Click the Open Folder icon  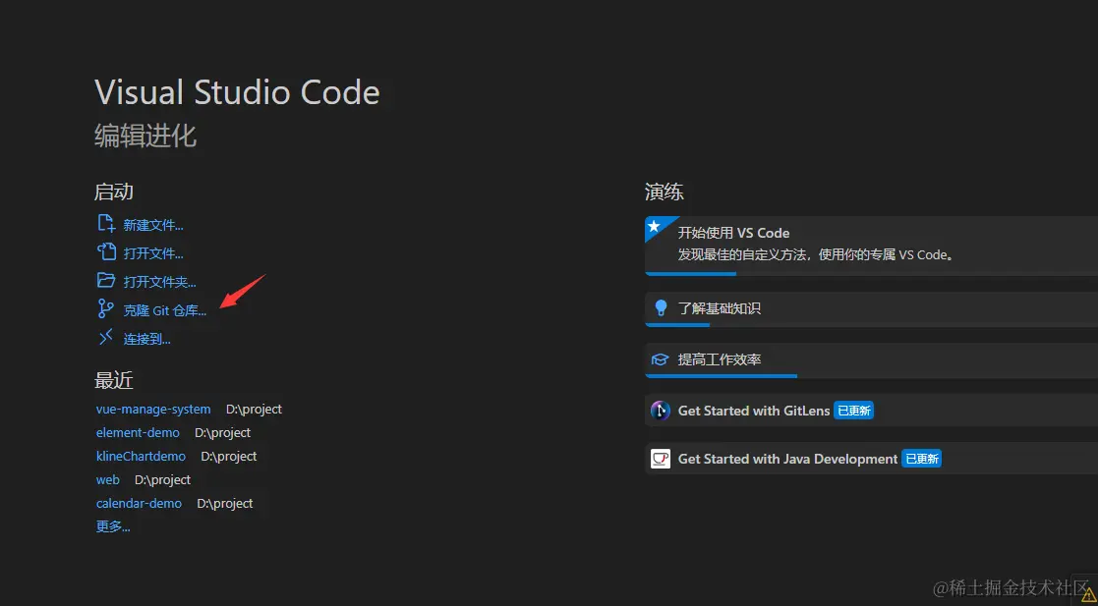(106, 281)
